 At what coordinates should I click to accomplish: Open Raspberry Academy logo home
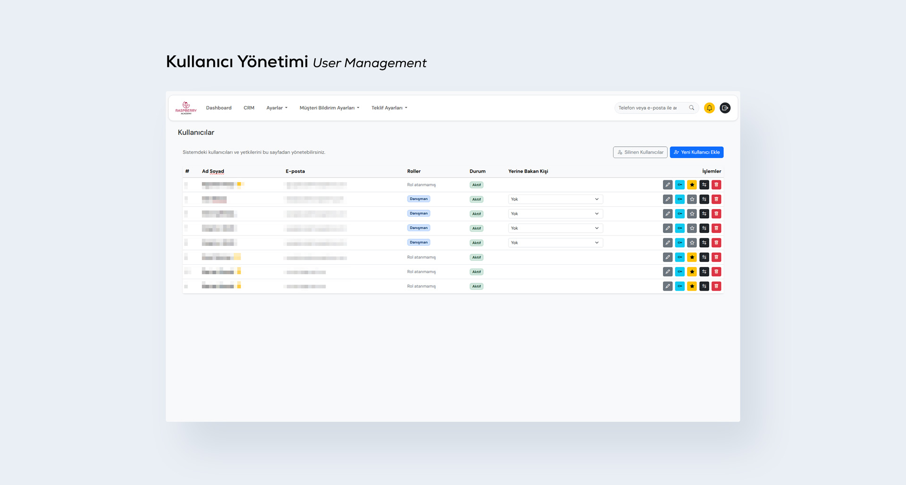(x=186, y=108)
